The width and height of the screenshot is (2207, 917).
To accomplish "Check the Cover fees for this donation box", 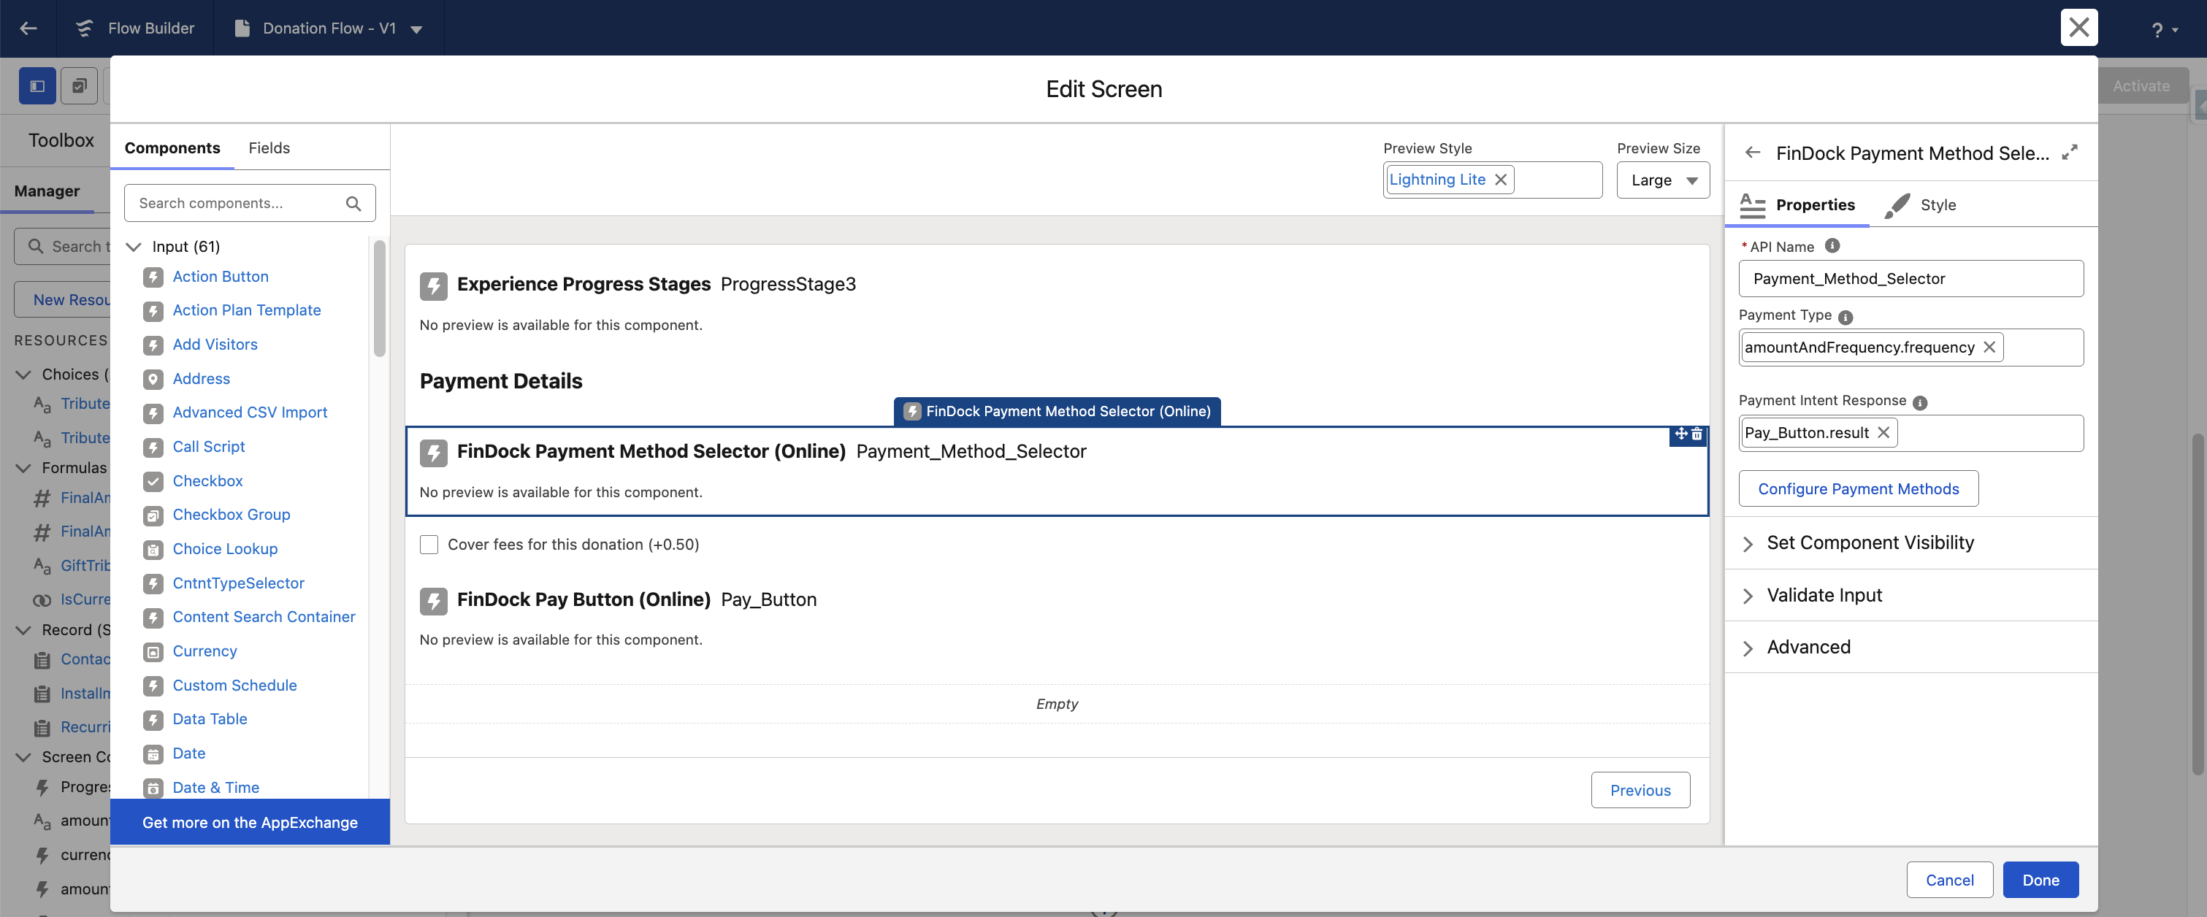I will point(429,545).
